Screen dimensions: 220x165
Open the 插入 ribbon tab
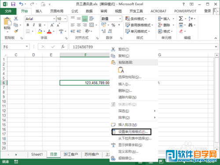39,11
